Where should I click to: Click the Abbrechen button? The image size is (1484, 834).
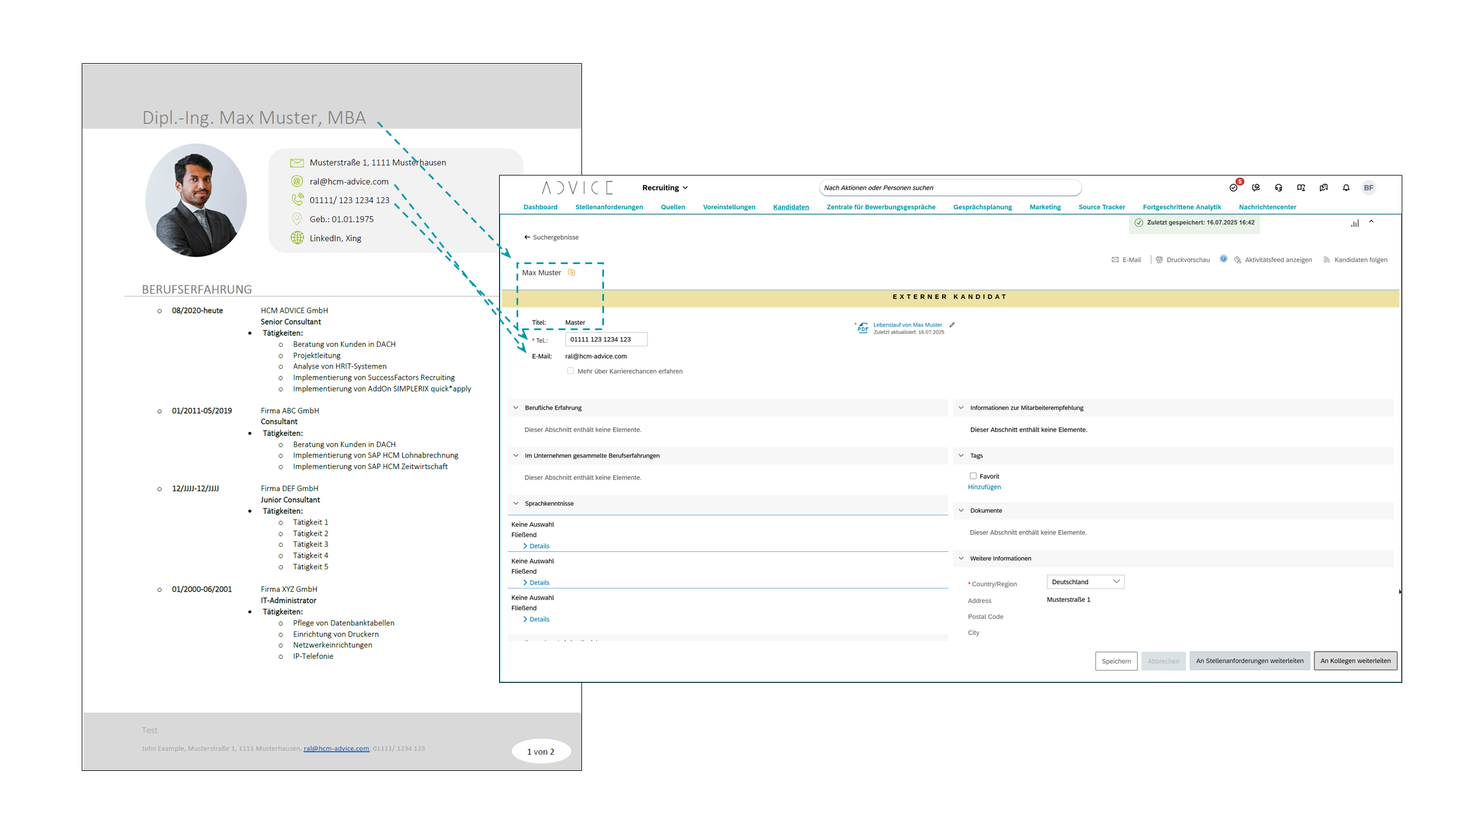[x=1163, y=661]
